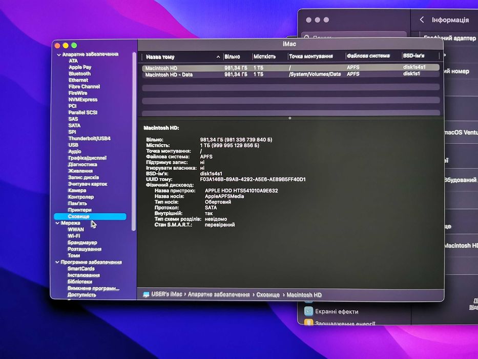Select Принтери in the sidebar
The image size is (478, 359).
pyautogui.click(x=80, y=210)
